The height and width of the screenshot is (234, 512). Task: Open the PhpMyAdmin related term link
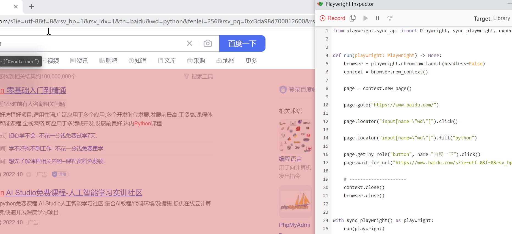pyautogui.click(x=294, y=225)
